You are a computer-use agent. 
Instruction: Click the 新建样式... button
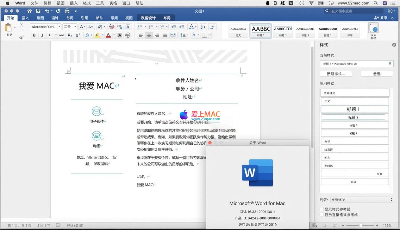(x=335, y=74)
